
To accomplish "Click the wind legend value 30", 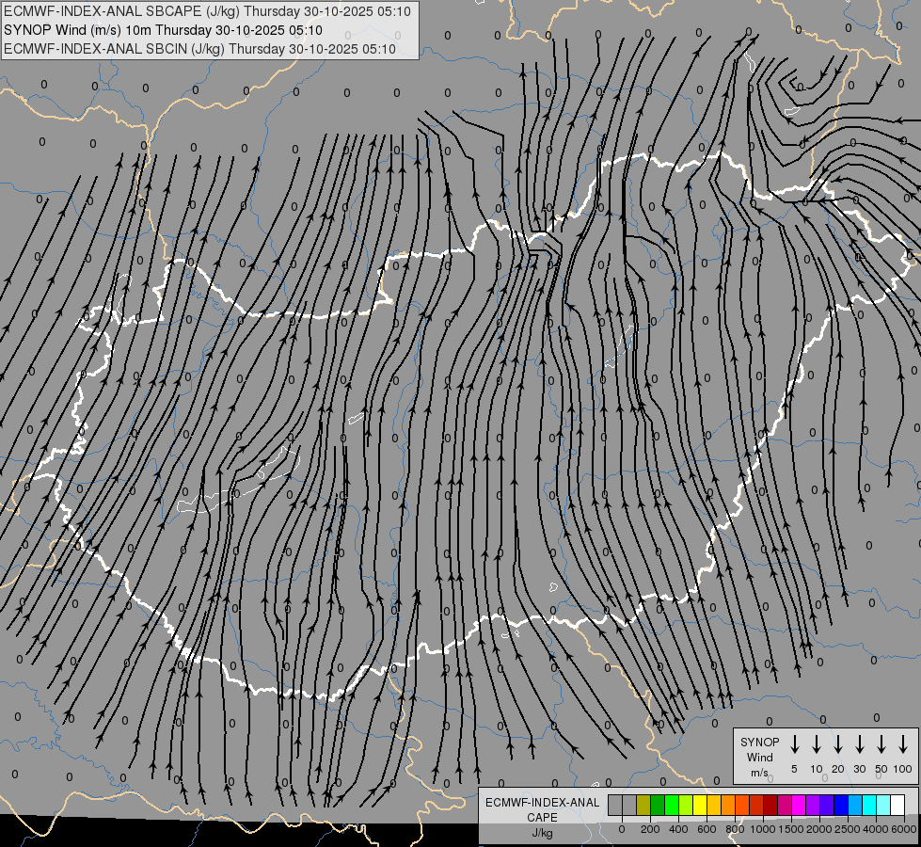I will pos(859,769).
